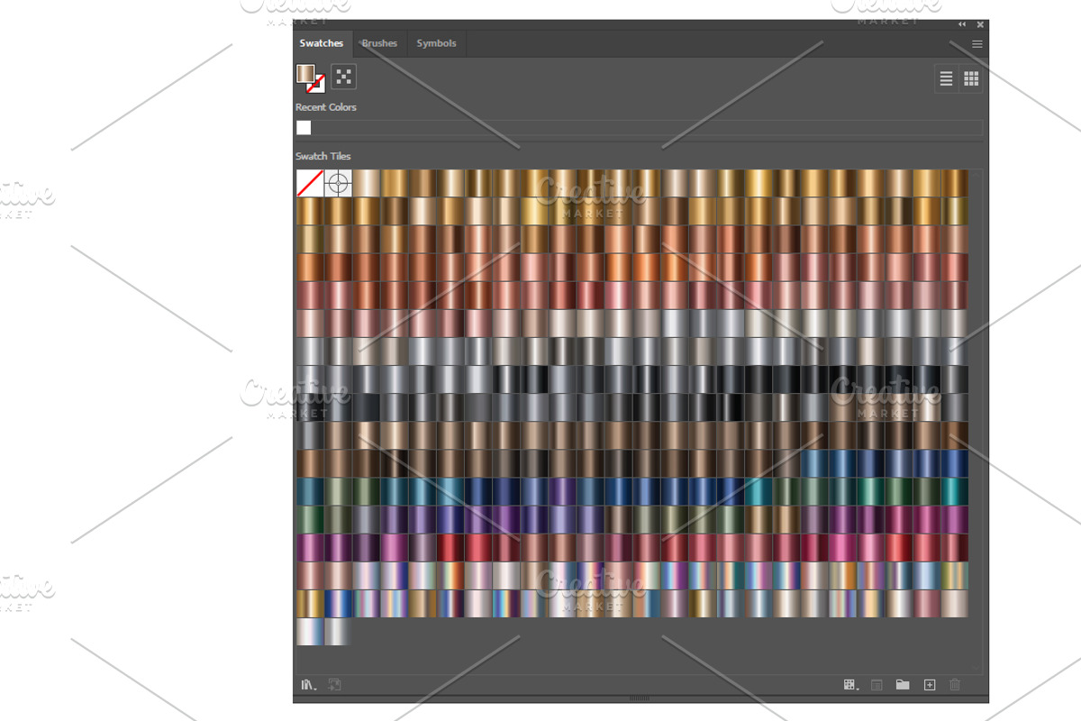The height and width of the screenshot is (721, 1081).
Task: Open the Swatches panel hamburger menu
Action: point(977,44)
